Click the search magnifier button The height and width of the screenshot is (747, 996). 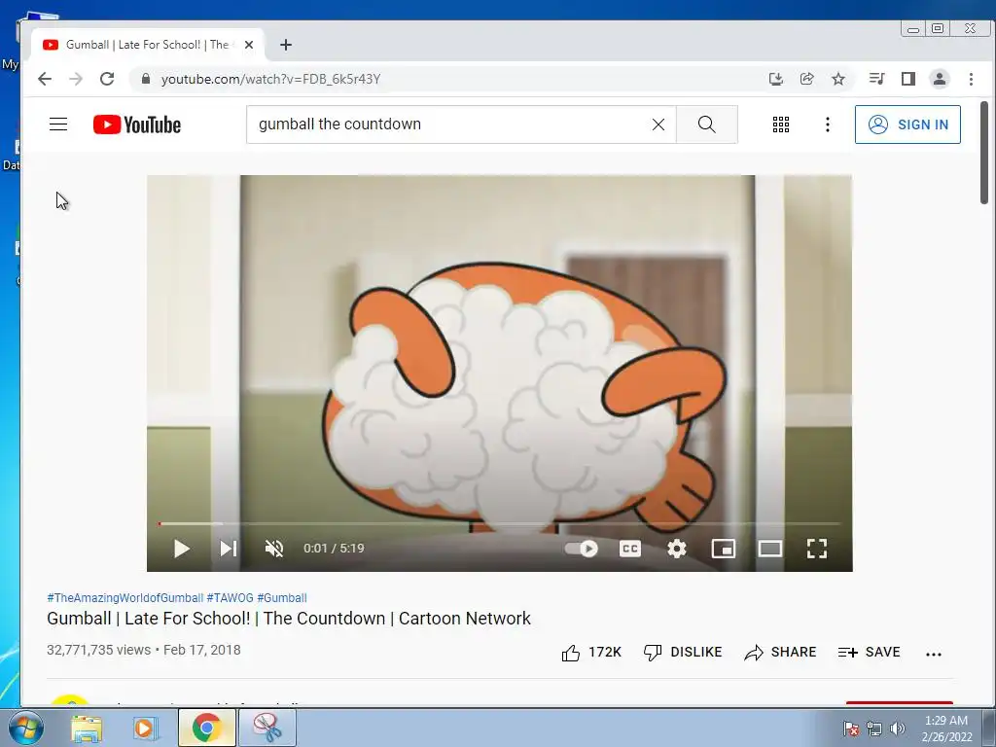[x=706, y=124]
